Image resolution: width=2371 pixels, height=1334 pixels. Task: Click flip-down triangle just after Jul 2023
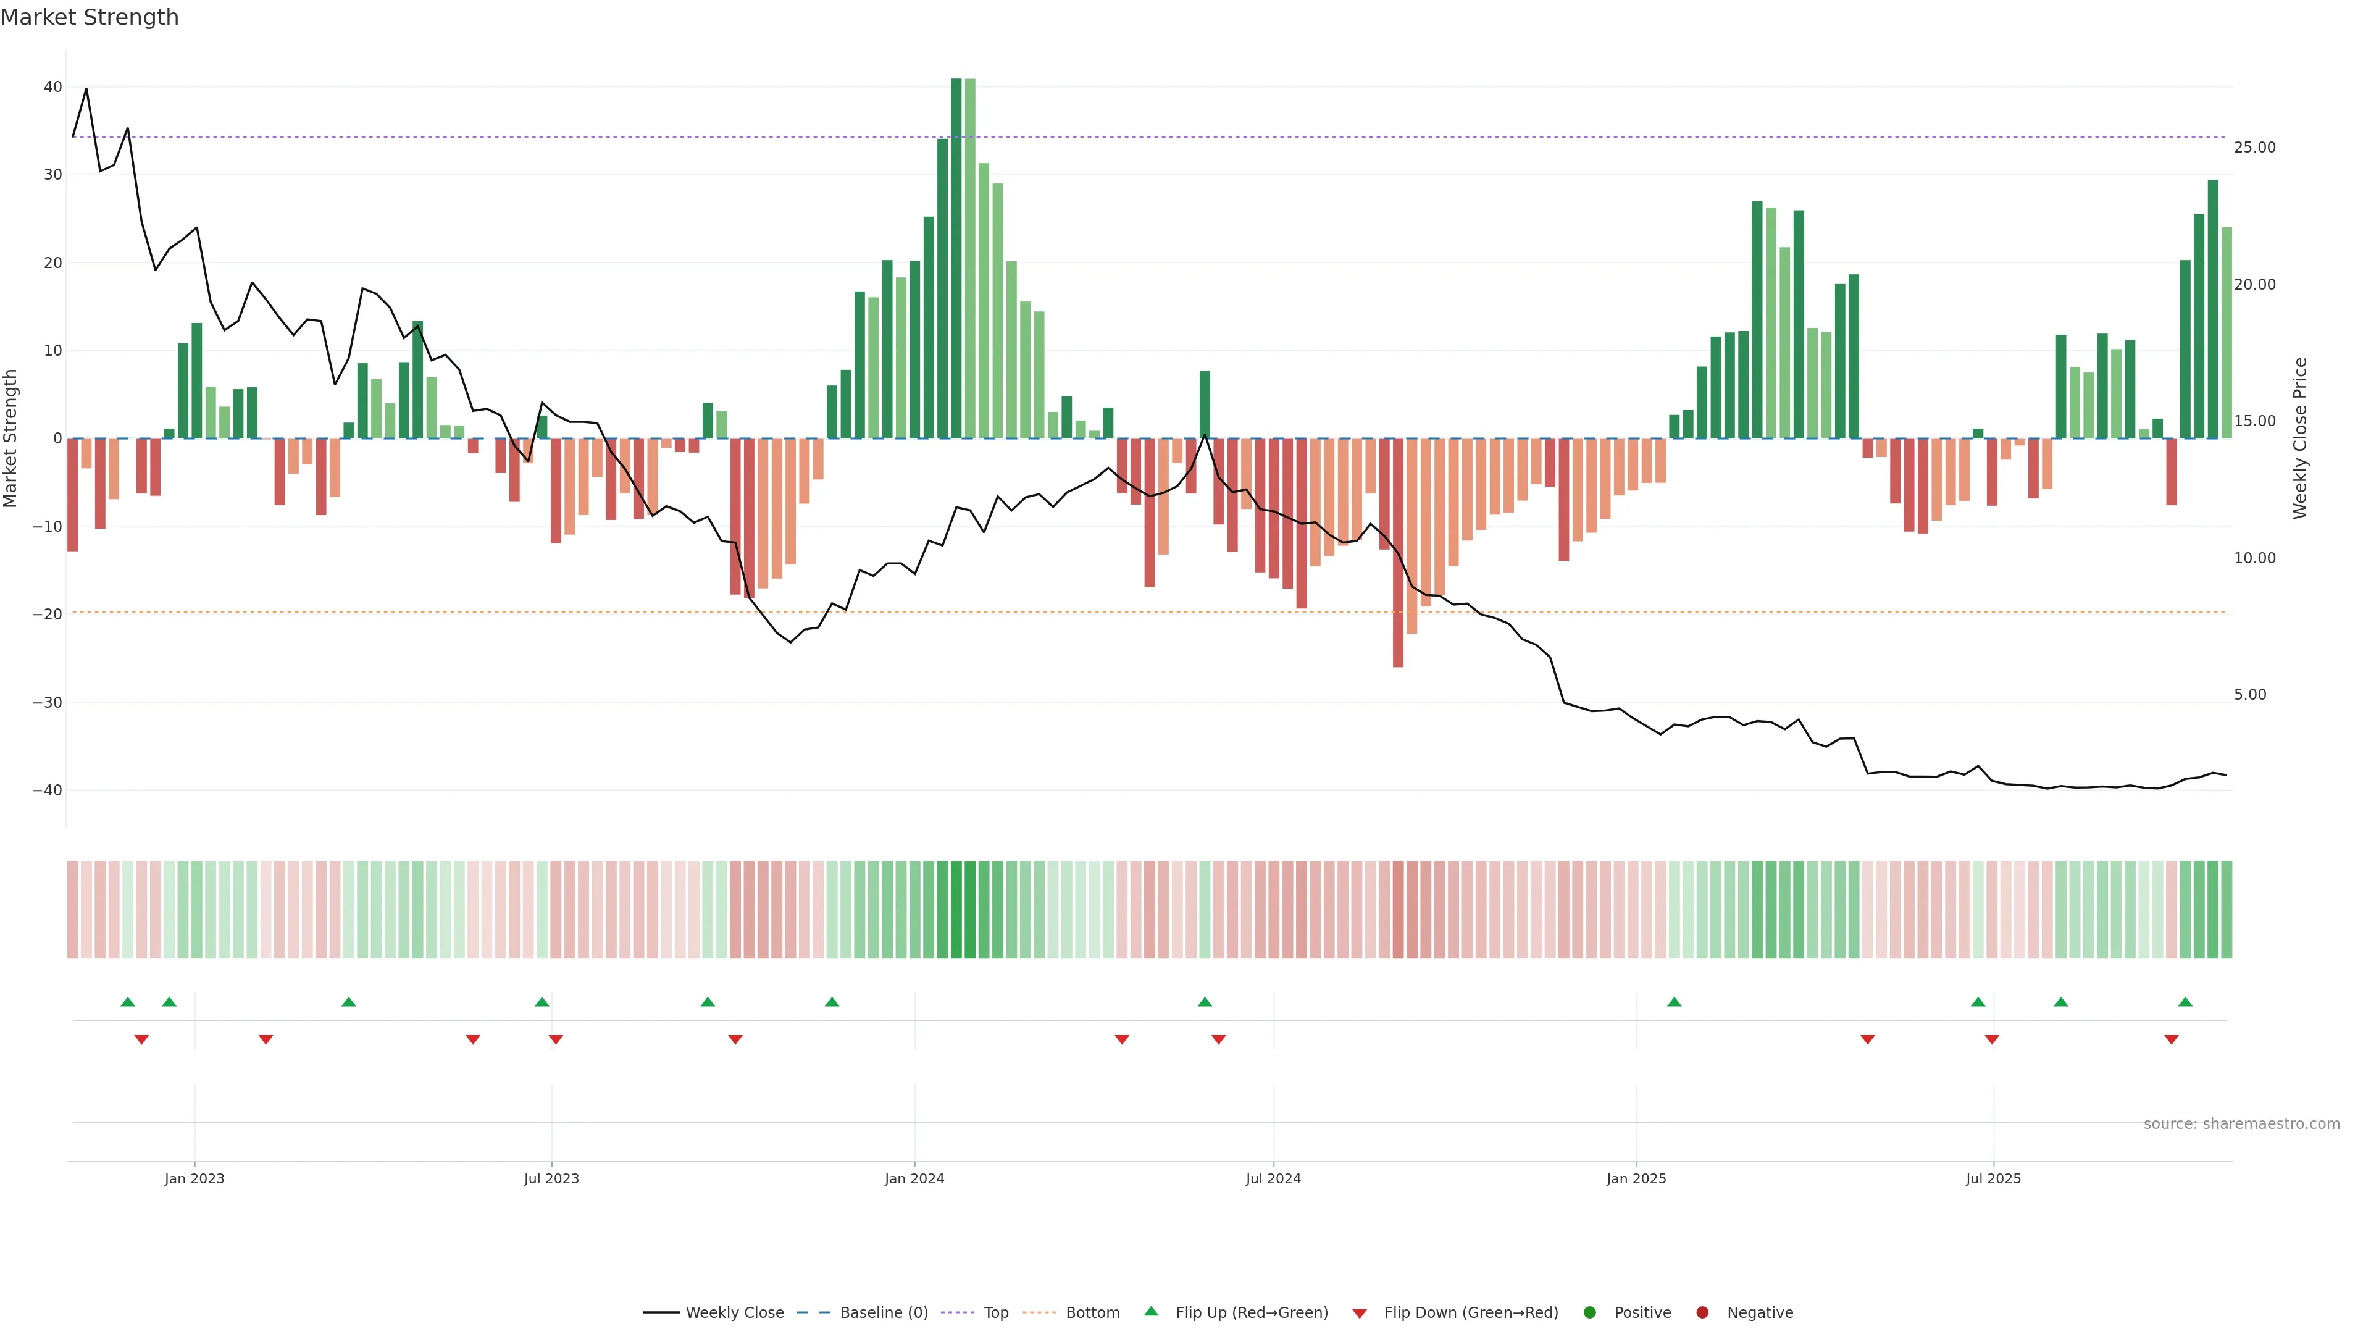556,1039
